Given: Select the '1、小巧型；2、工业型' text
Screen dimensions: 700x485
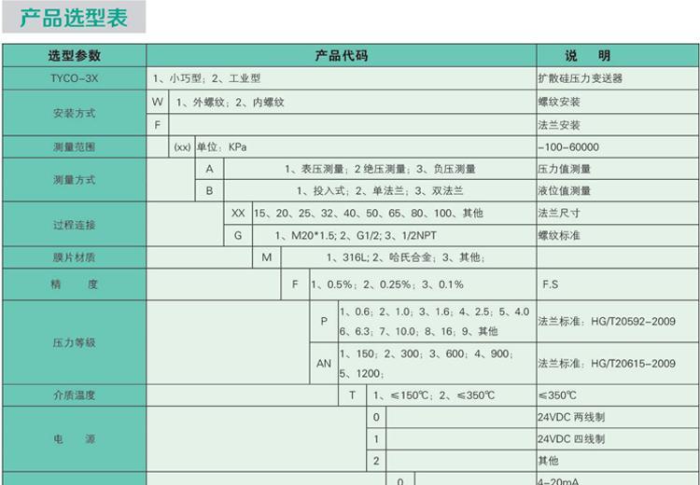Looking at the screenshot, I should point(206,78).
